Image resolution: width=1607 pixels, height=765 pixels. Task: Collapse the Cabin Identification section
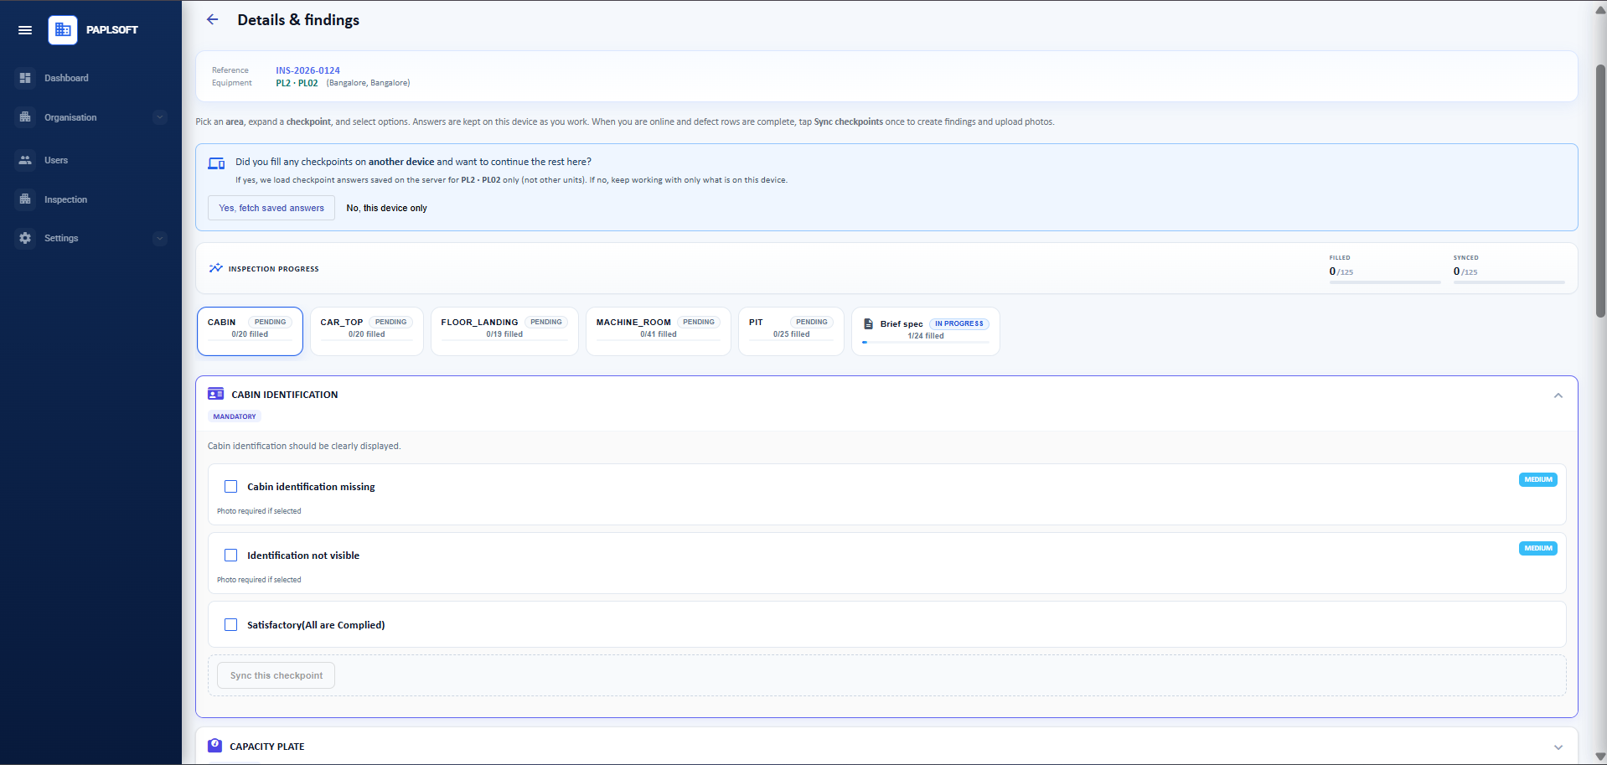click(x=1558, y=395)
